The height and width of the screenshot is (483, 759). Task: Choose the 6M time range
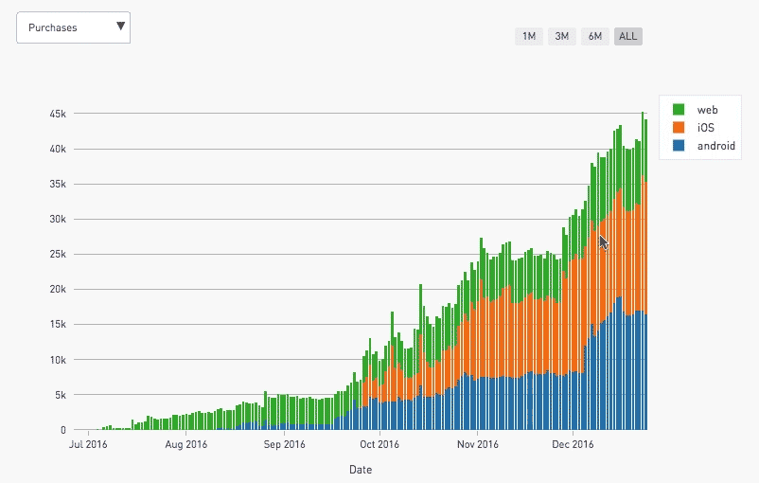click(x=595, y=36)
